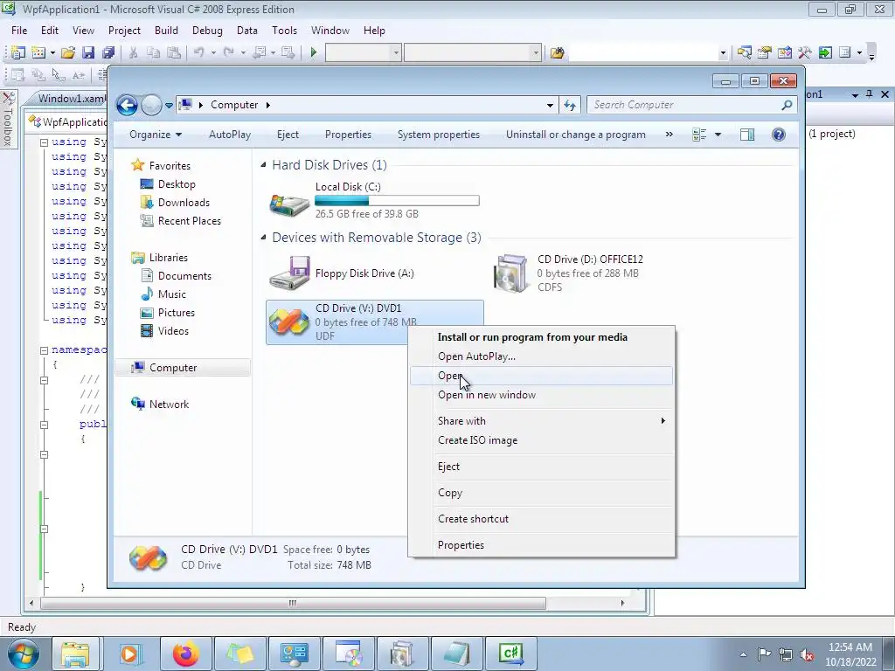
Task: Select the Floppy Disk Drive (A:) icon
Action: pos(290,273)
